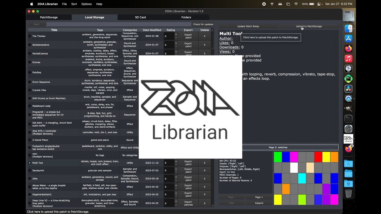The height and width of the screenshot is (214, 381).
Task: Click the bed Focus icon in menu bar
Action: [280, 4]
